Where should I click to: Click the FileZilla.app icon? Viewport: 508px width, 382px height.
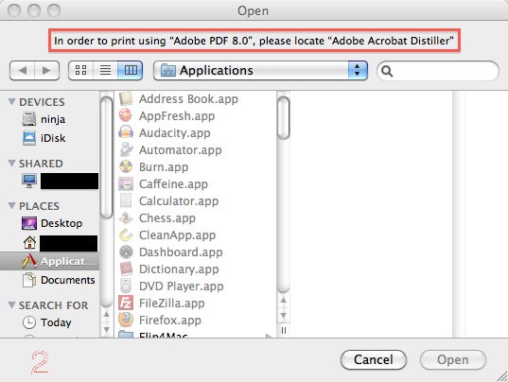pyautogui.click(x=126, y=303)
